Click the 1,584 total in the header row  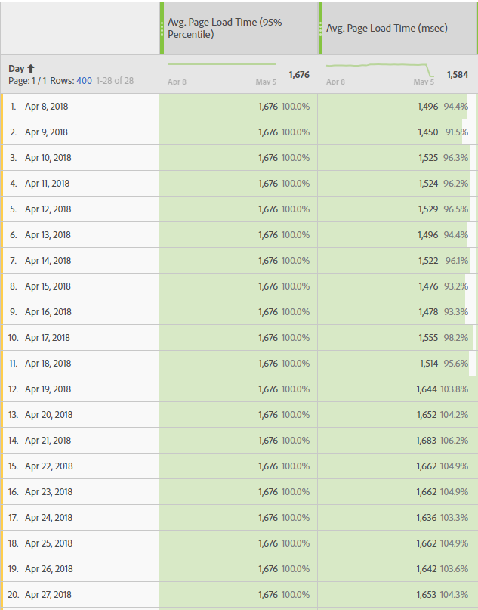point(458,74)
